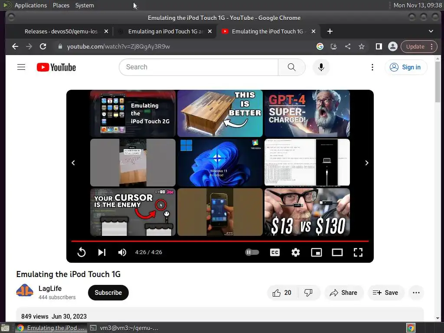Open Emulating the iPod Touch 2G suggestion
The width and height of the screenshot is (444, 333).
133,114
